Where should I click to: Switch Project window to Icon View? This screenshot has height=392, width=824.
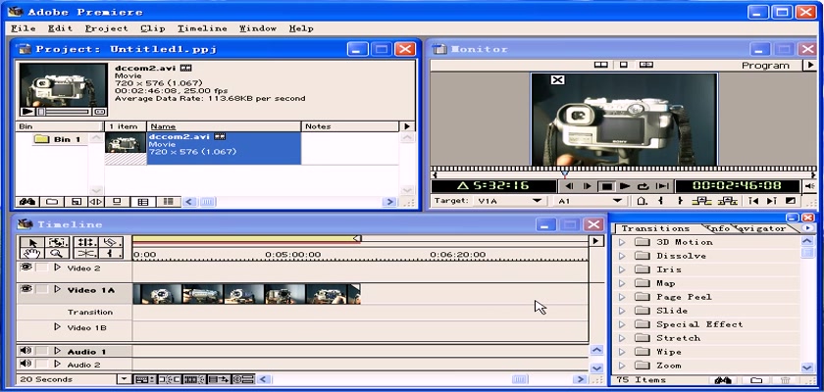click(x=117, y=202)
